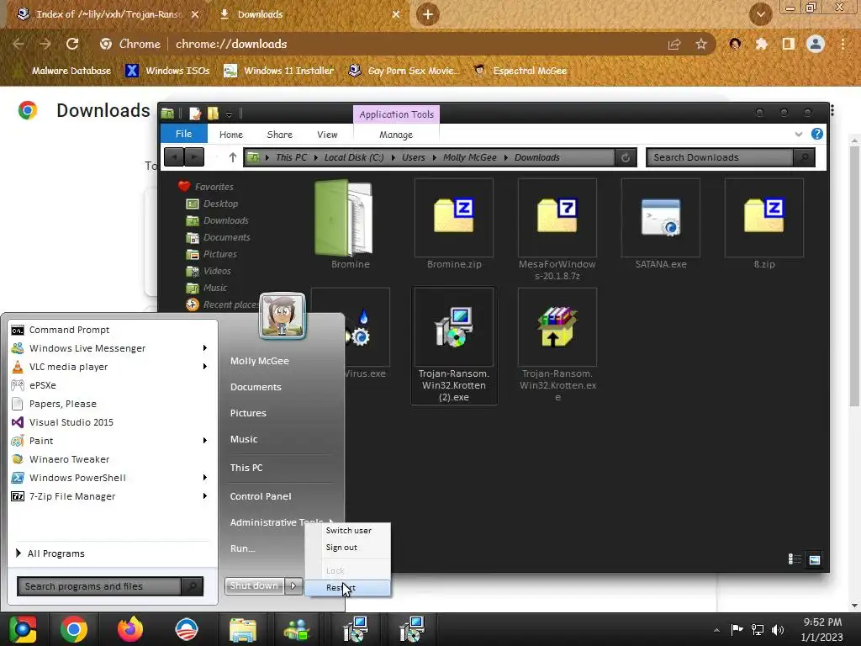
Task: Open Windows ISOs bookmark
Action: coord(167,71)
